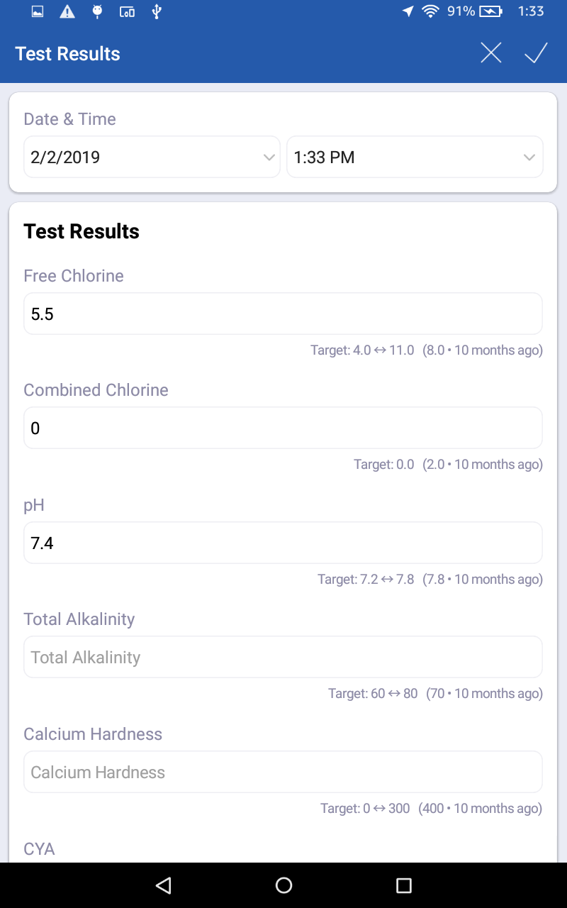Edit the Free Chlorine value field
567x908 pixels.
[283, 314]
